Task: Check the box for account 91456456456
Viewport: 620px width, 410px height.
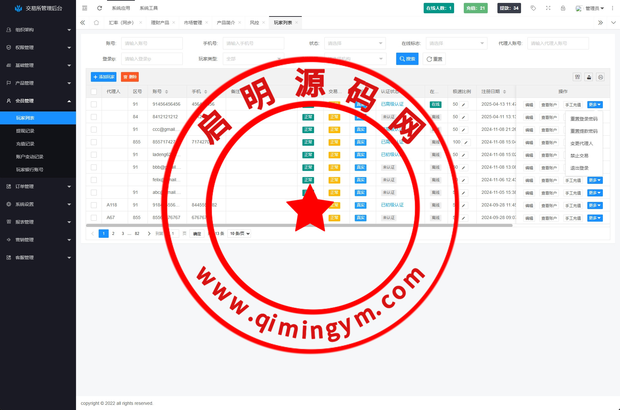Action: [x=94, y=104]
